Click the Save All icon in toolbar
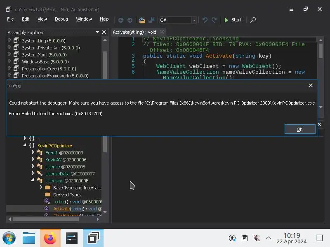The height and width of the screenshot is (247, 330). (151, 20)
